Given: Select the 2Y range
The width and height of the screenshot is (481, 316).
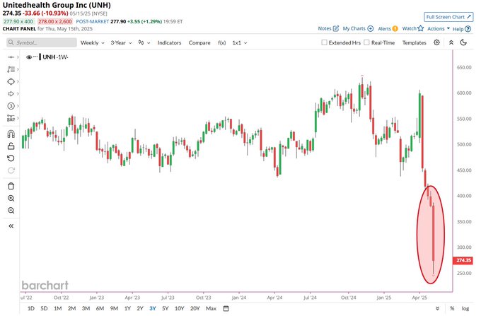Looking at the screenshot, I should (x=140, y=308).
